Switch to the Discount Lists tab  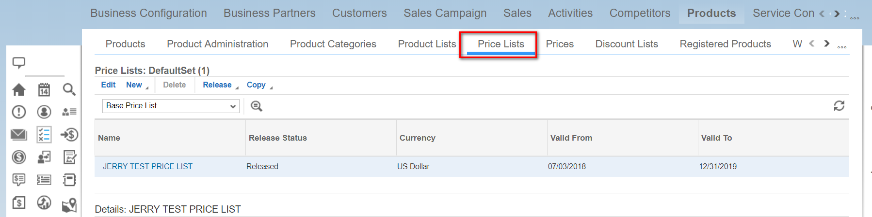click(627, 44)
